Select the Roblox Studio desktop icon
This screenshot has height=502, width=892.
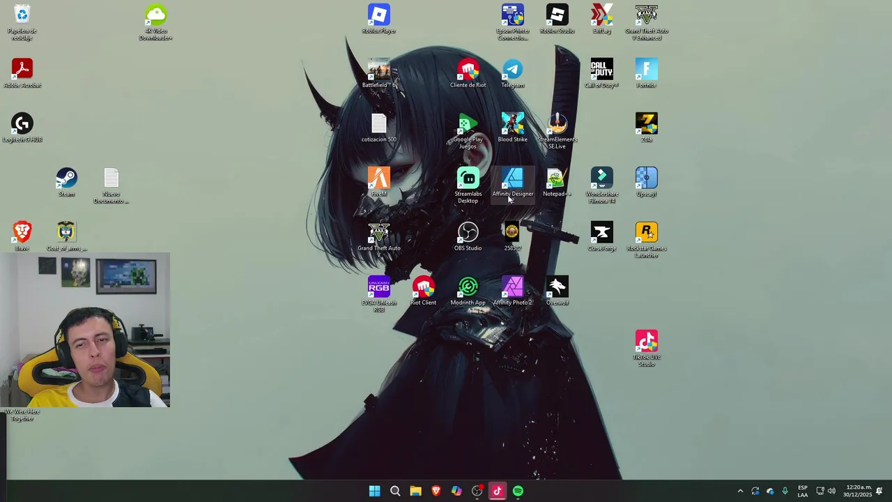[557, 19]
